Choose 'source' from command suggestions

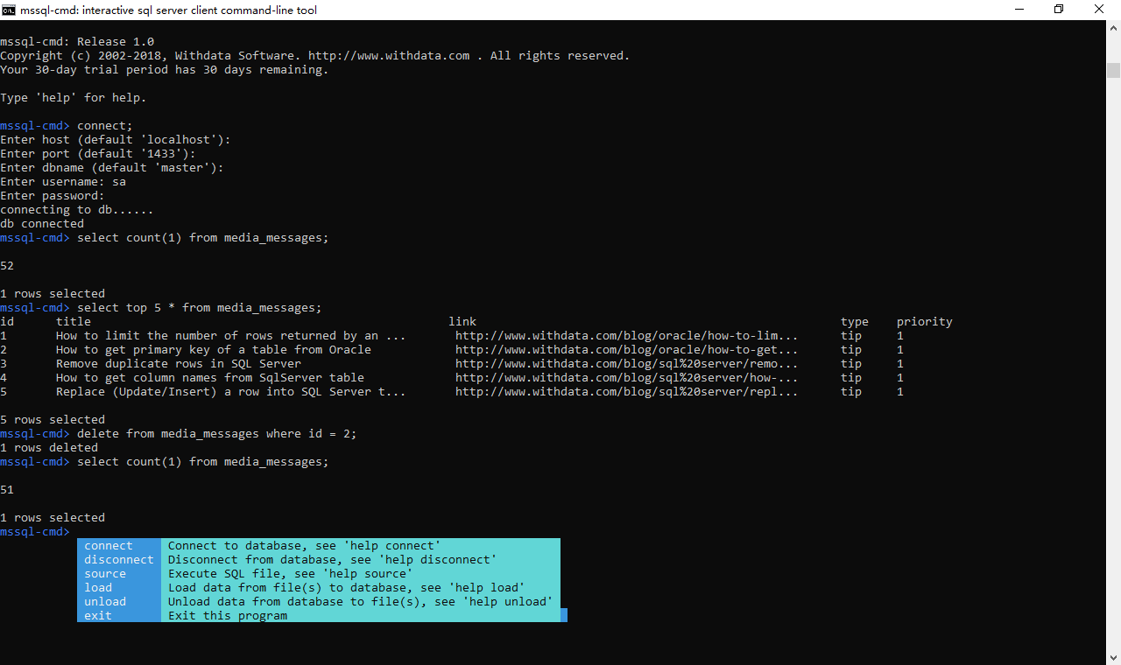tap(105, 574)
